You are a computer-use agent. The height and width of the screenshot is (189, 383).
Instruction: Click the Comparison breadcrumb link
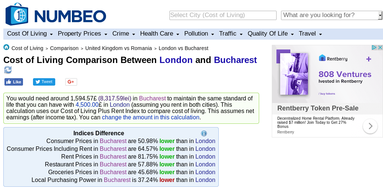[64, 48]
